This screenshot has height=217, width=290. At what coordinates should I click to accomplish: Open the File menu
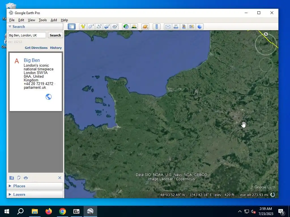click(12, 20)
